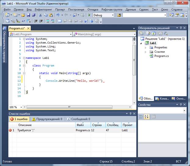Expand the Ссылки node in Solution Explorer
This screenshot has width=190, height=166.
click(145, 52)
